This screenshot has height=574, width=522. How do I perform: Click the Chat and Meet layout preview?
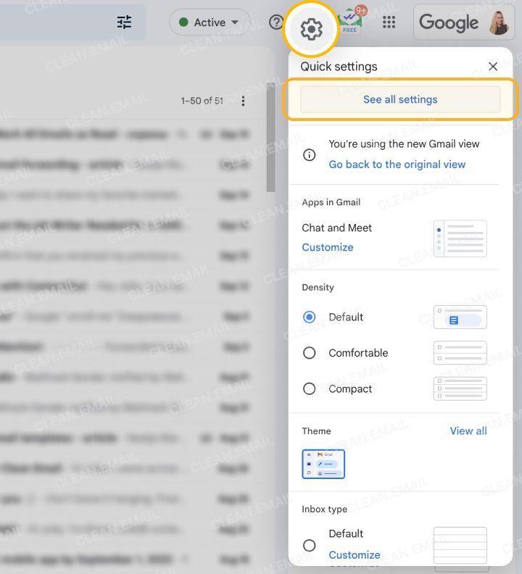460,238
